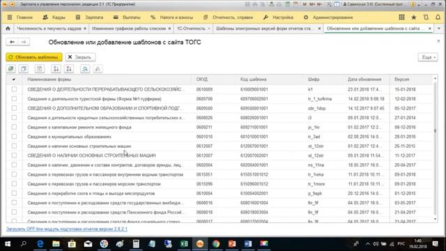Open notifications bell icon
The height and width of the screenshot is (251, 446).
[x=438, y=17]
